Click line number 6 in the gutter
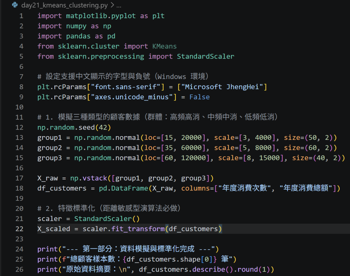Viewport: 350px width, 276px height. (x=21, y=67)
